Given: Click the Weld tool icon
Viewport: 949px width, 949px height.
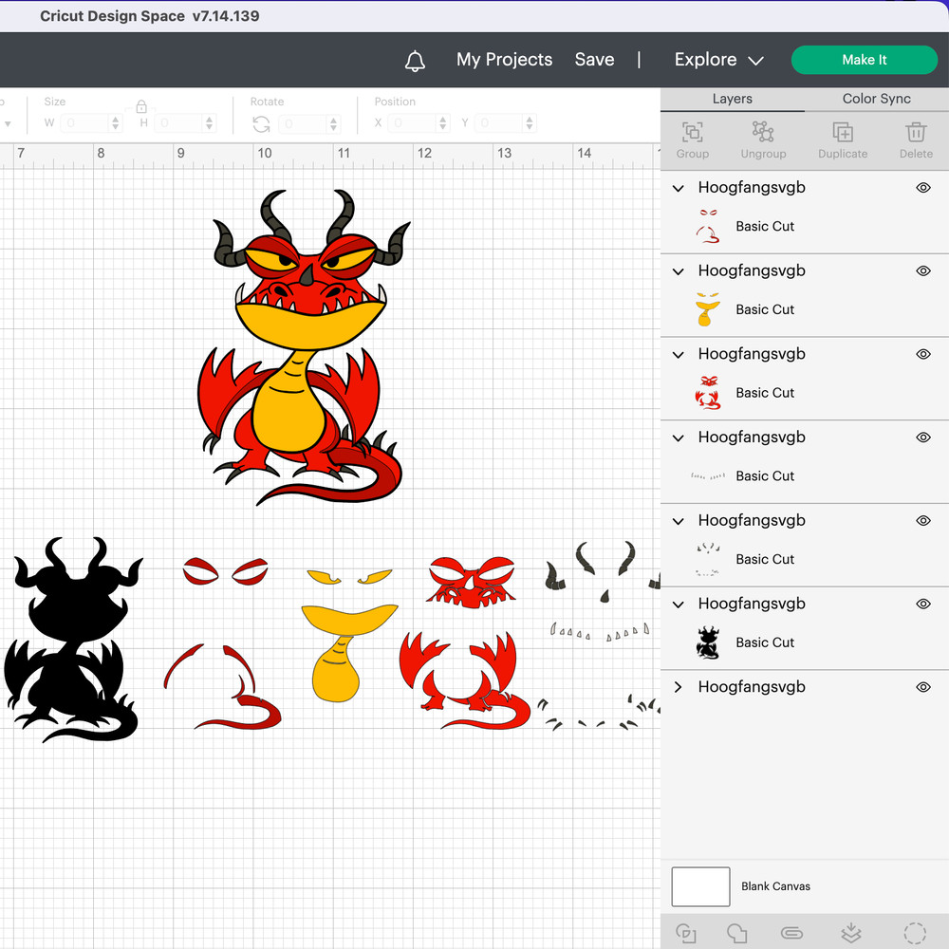Looking at the screenshot, I should coord(736,933).
